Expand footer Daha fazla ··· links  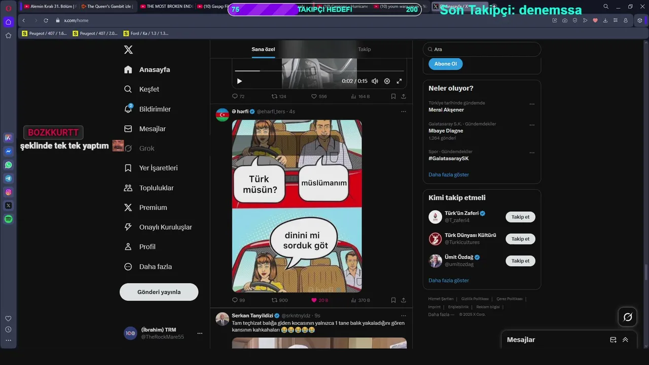click(x=441, y=314)
